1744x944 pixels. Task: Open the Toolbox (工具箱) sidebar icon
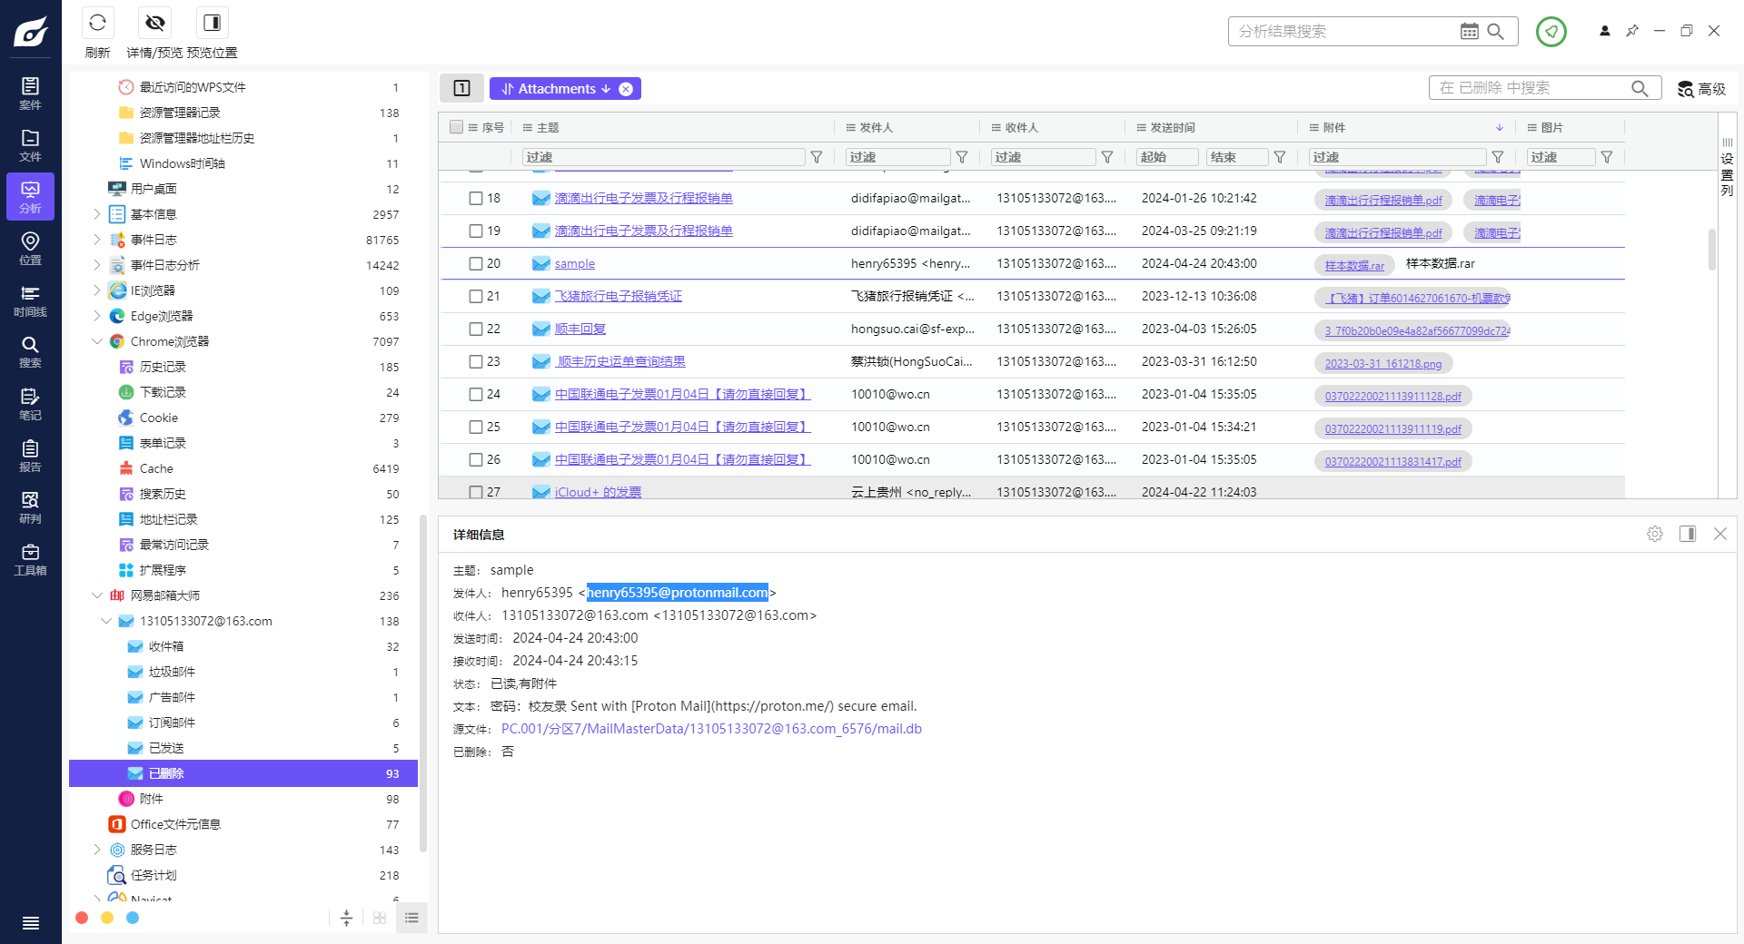(x=30, y=559)
